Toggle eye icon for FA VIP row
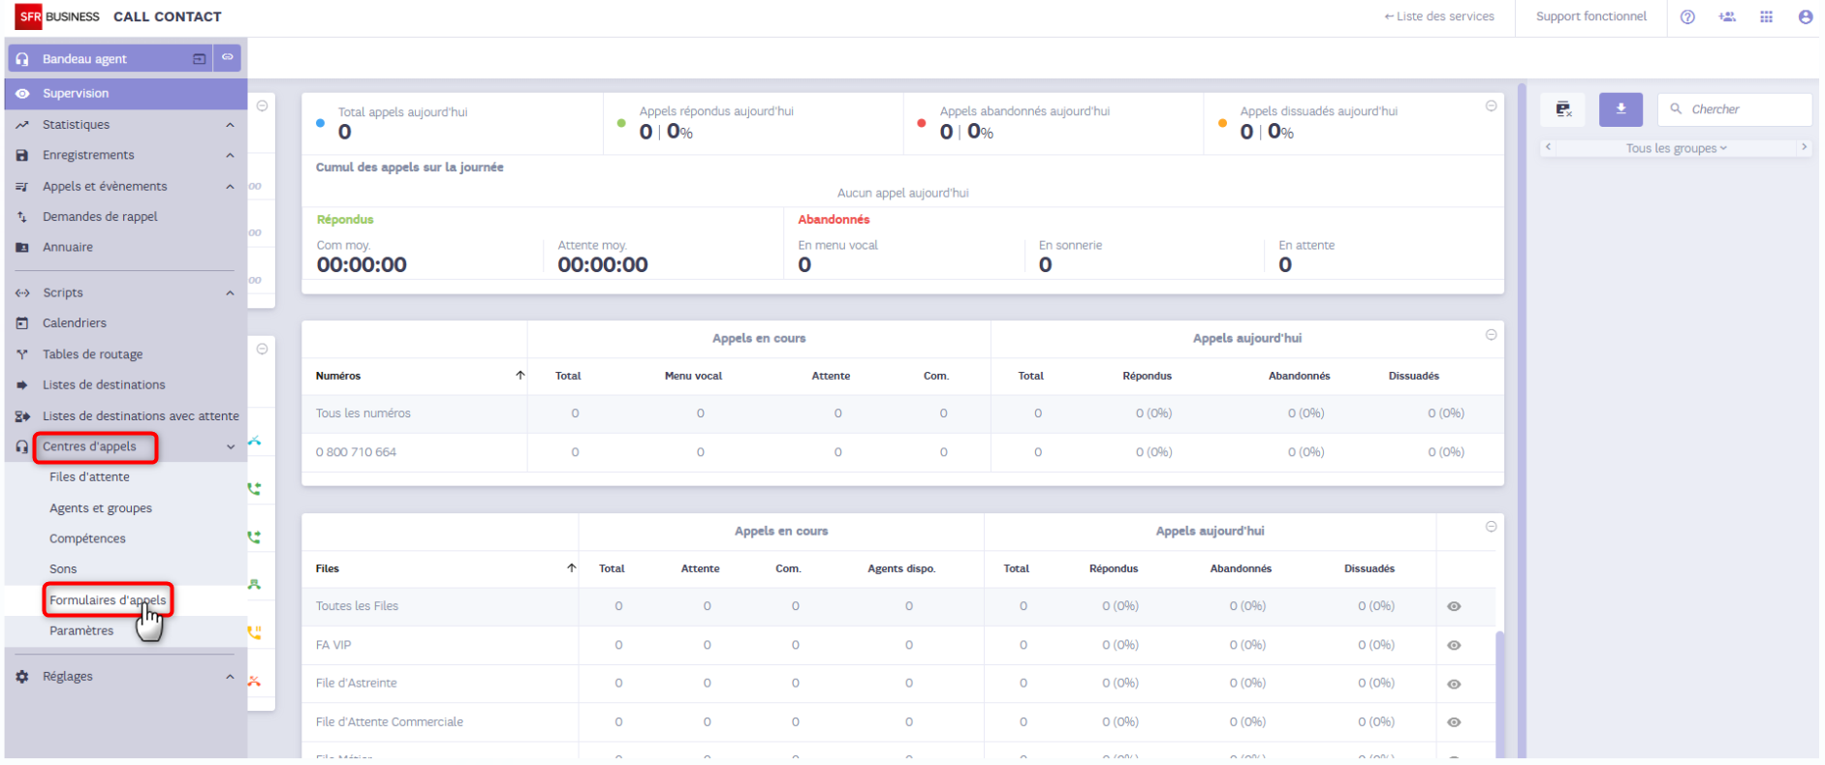This screenshot has width=1825, height=765. click(x=1454, y=645)
